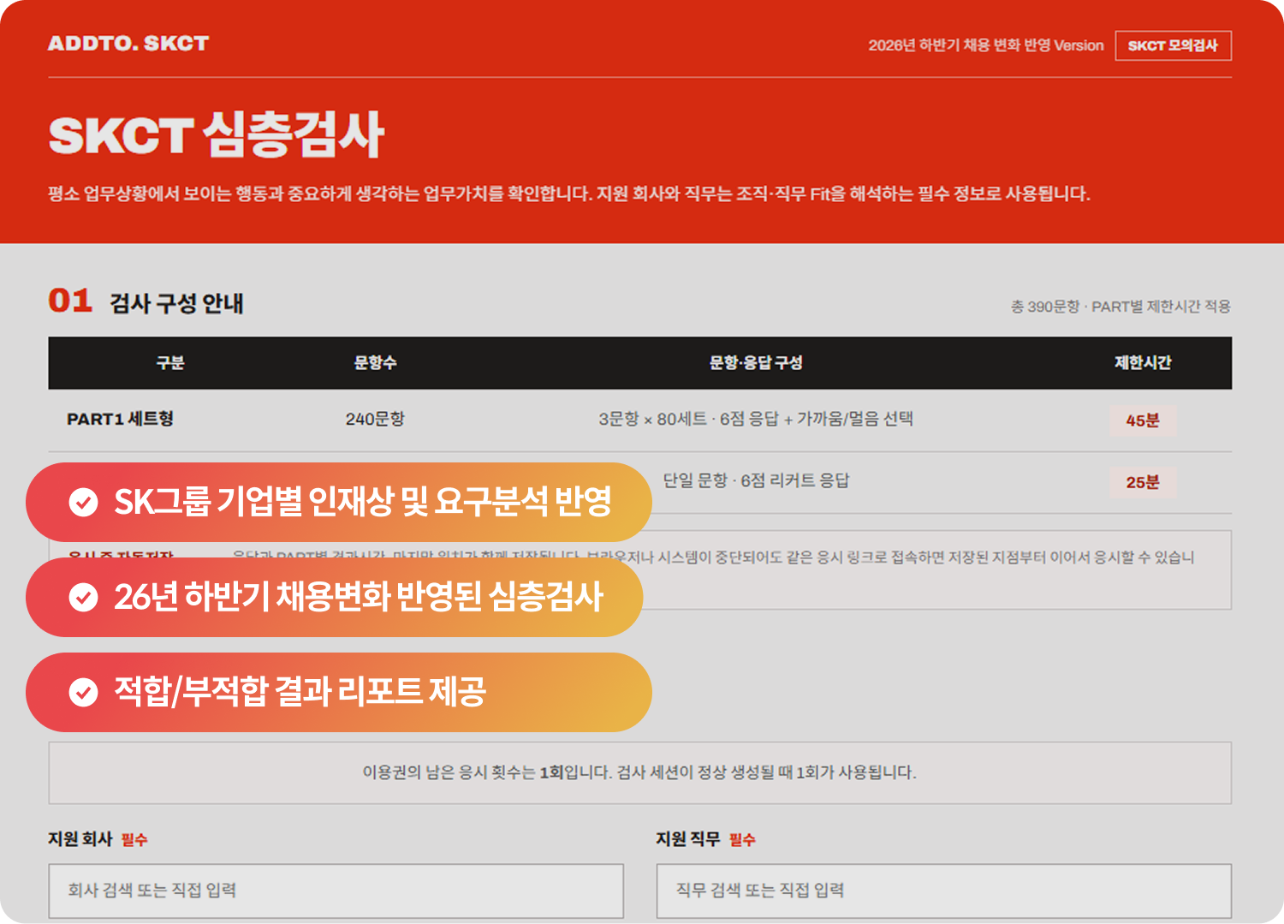Screen dimensions: 1284x924
Task: Open the SKCT 모의검사 button
Action: point(1173,45)
